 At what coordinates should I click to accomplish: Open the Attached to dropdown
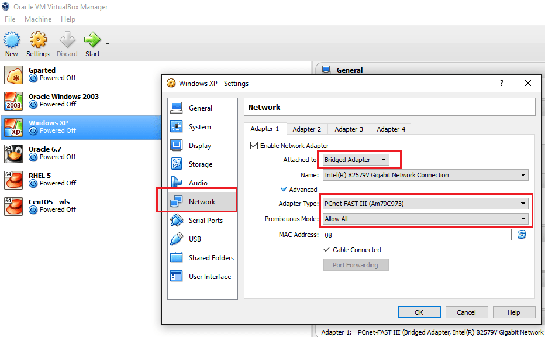tap(356, 160)
